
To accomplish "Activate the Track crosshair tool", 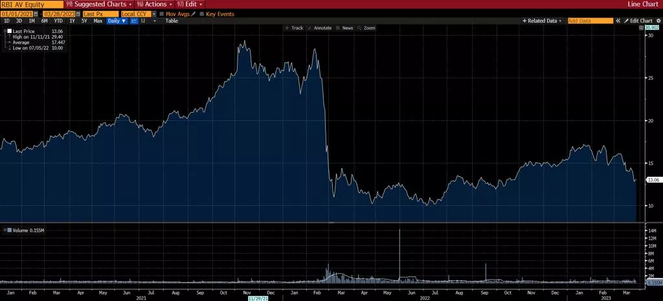I will click(294, 28).
